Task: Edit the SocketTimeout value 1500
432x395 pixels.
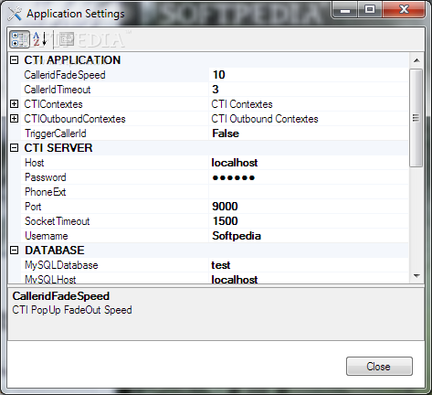Action: click(x=309, y=221)
